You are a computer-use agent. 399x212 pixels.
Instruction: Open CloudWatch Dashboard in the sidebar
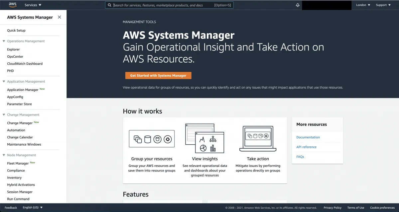(x=25, y=64)
